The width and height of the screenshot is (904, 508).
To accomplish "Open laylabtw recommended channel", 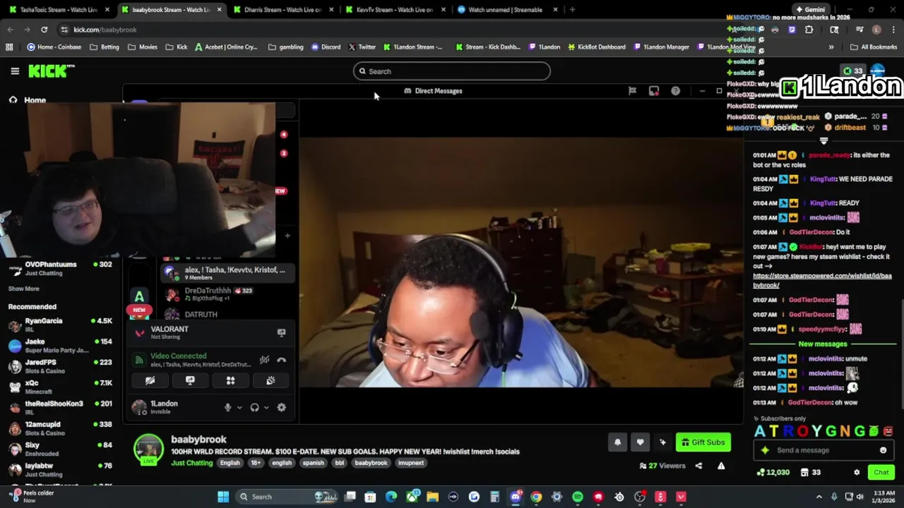I will pos(60,469).
